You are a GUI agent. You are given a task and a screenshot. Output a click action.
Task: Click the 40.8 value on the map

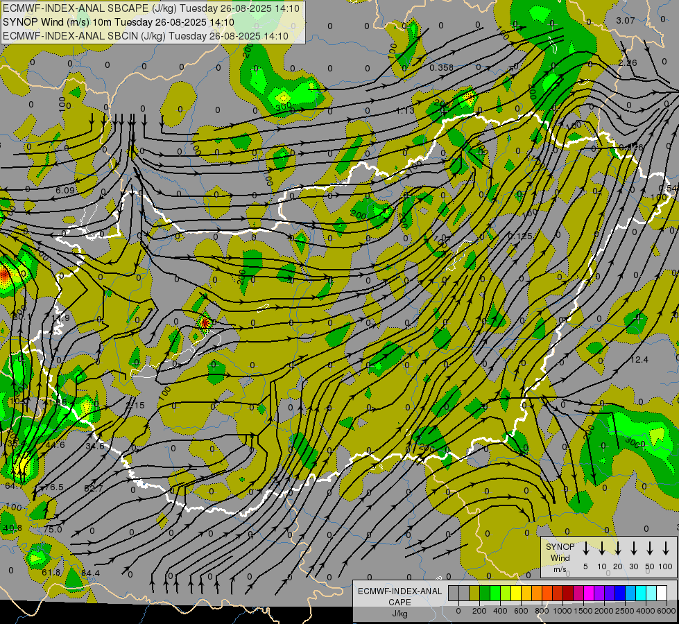12,528
